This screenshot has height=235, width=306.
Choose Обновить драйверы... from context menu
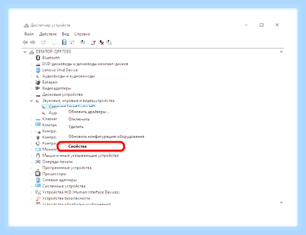pos(89,112)
